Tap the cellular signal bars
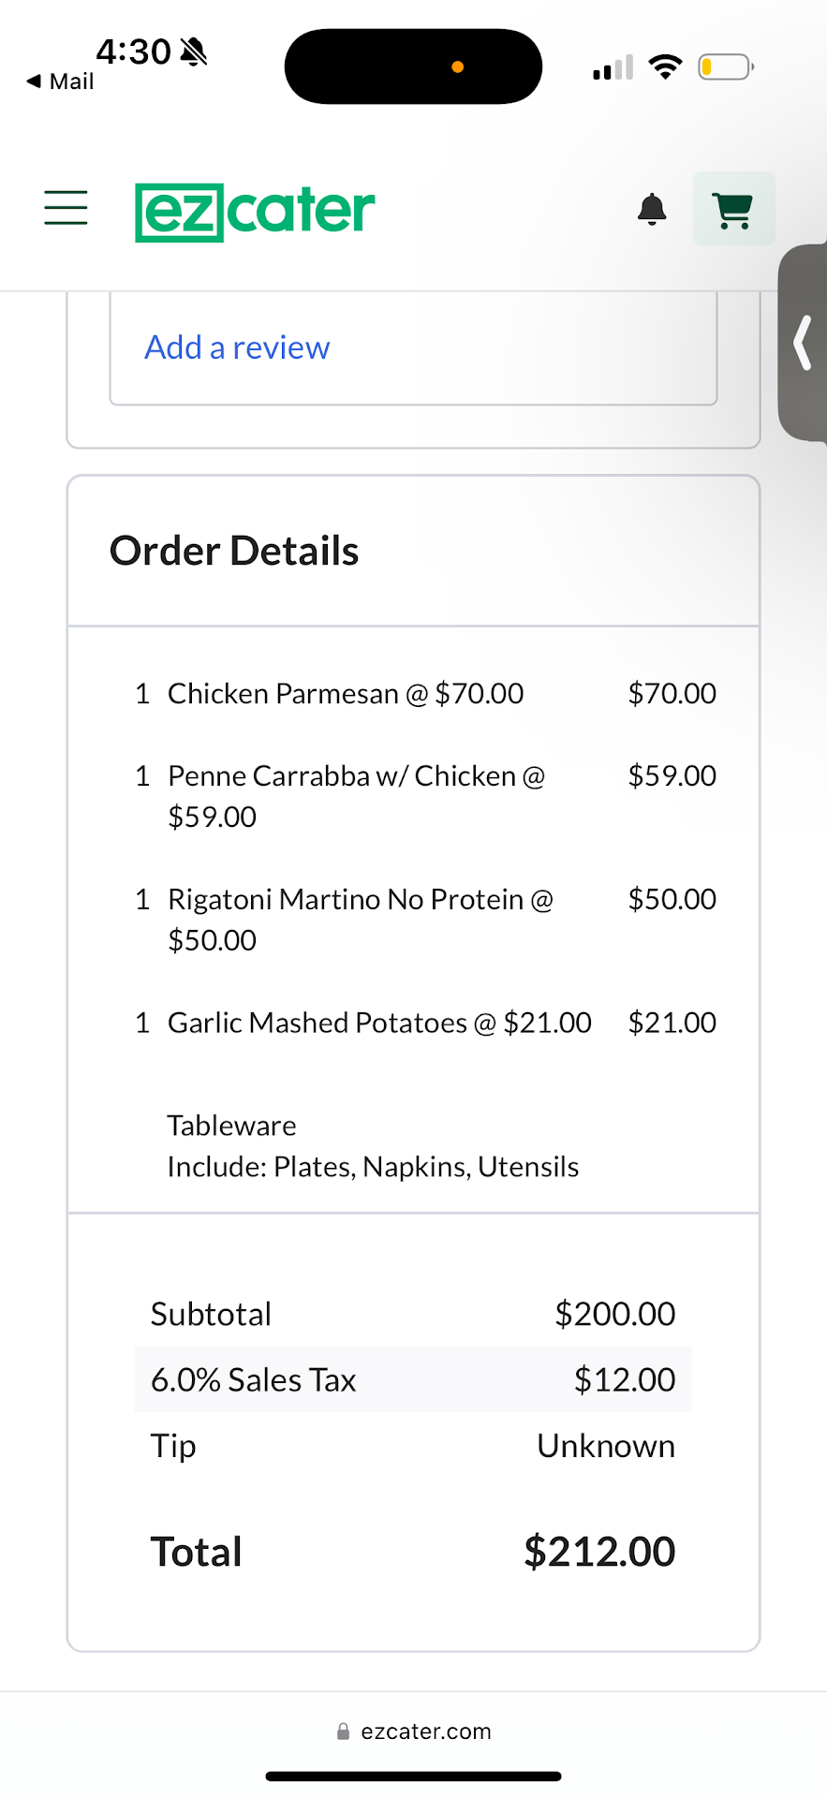The image size is (827, 1798). coord(613,68)
